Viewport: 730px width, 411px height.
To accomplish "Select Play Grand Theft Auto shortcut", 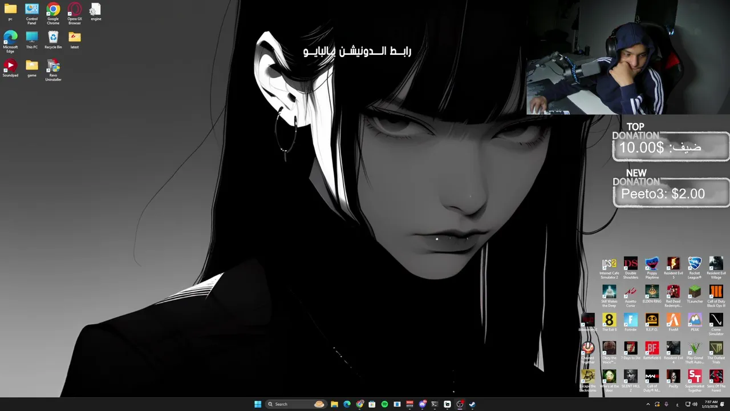I will point(695,353).
